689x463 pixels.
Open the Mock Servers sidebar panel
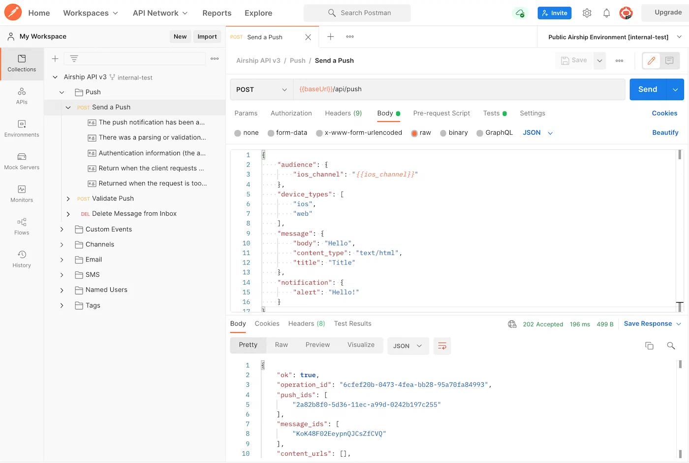pyautogui.click(x=22, y=161)
